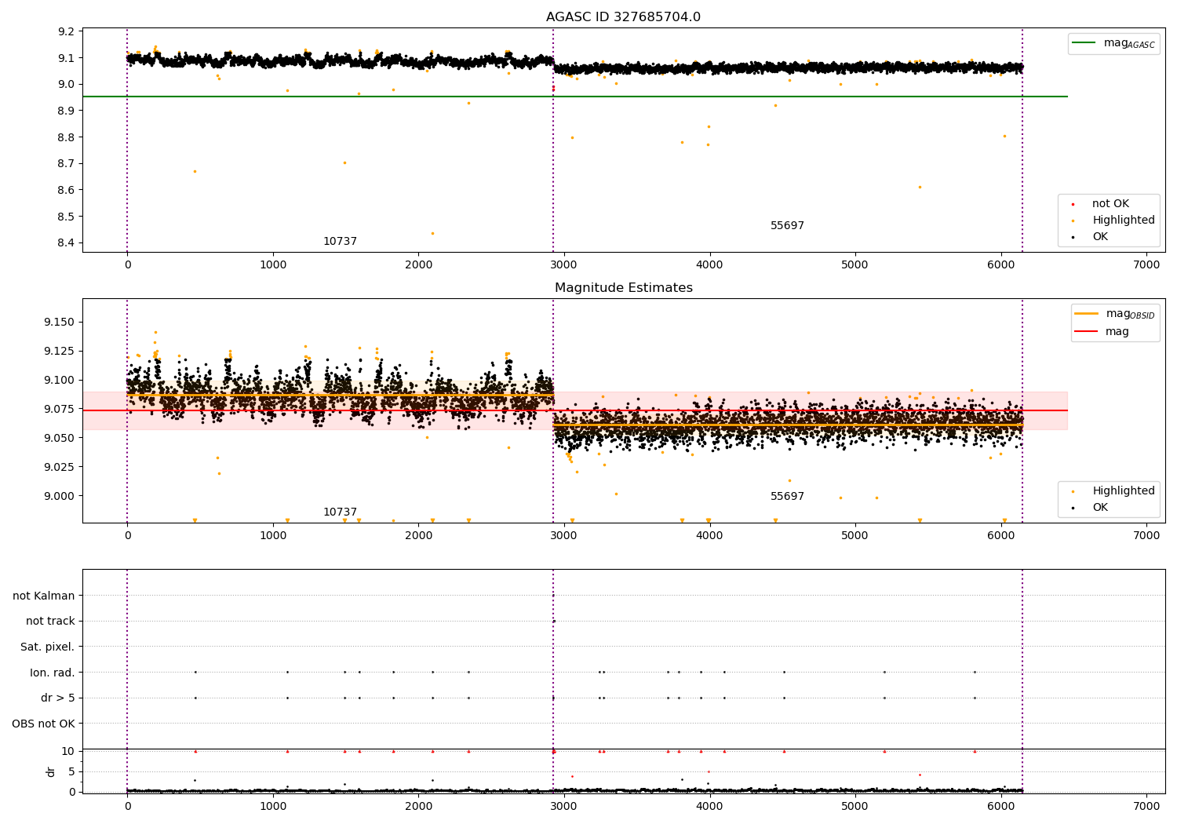This screenshot has width=1177, height=824.
Task: Click the 'Sat. pixel.' row label
Action: [48, 647]
